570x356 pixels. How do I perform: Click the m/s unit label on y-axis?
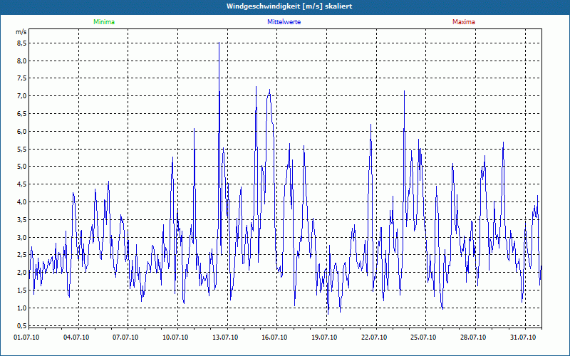(x=21, y=32)
